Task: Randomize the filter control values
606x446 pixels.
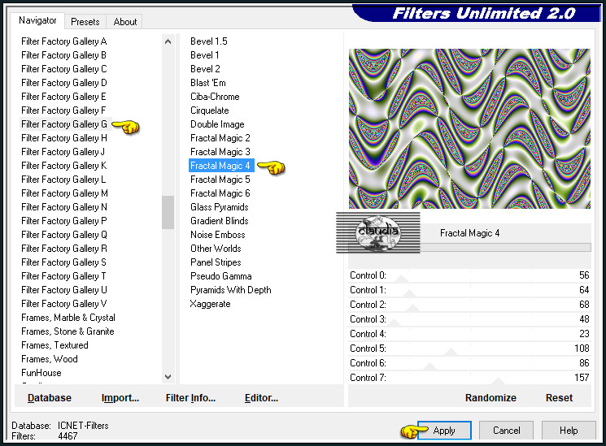Action: (x=490, y=398)
